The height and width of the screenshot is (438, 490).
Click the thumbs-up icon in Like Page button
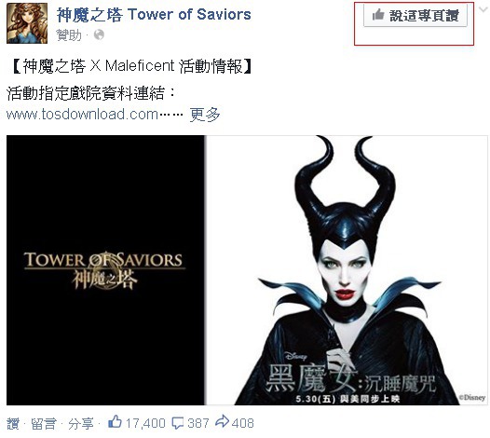(378, 14)
